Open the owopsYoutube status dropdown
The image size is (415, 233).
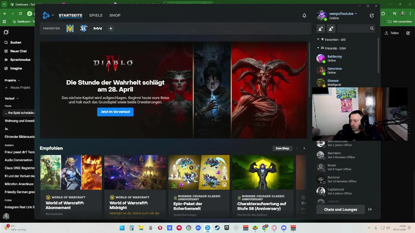343,14
